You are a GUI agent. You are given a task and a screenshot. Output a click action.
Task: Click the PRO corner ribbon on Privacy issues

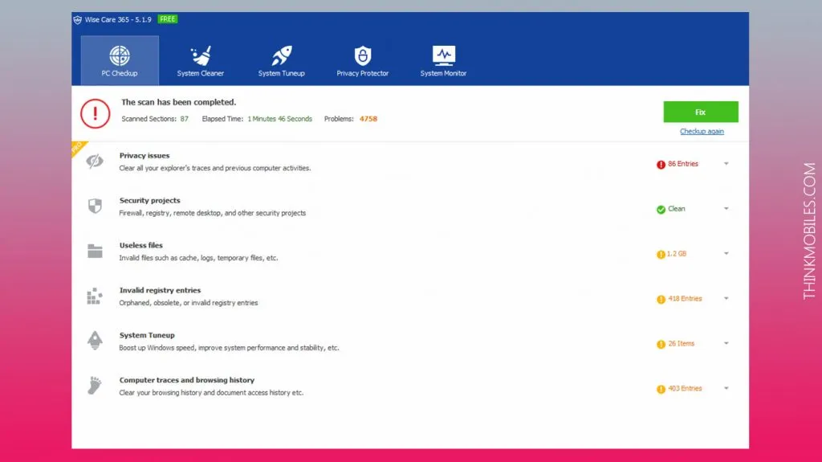78,148
